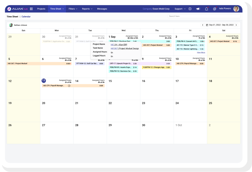Click Jade Powers user name
This screenshot has width=252, height=172.
[225, 9]
